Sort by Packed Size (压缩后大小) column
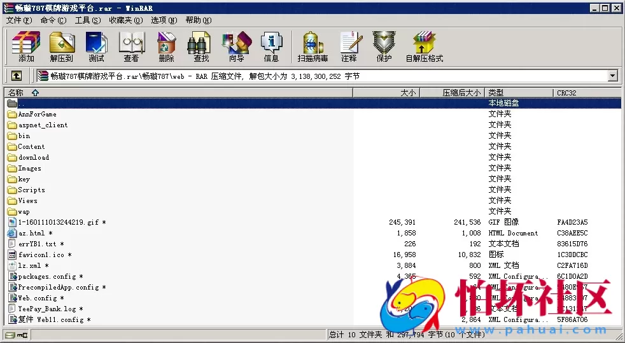The height and width of the screenshot is (343, 625). coord(453,93)
